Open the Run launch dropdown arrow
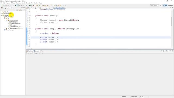174x98 pixels. point(32,5)
